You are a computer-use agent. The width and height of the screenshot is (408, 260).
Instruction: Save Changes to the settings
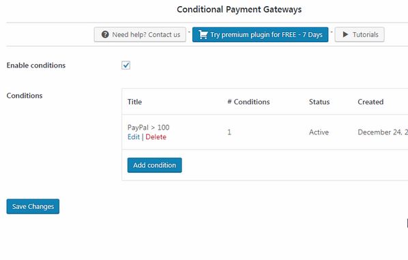33,206
